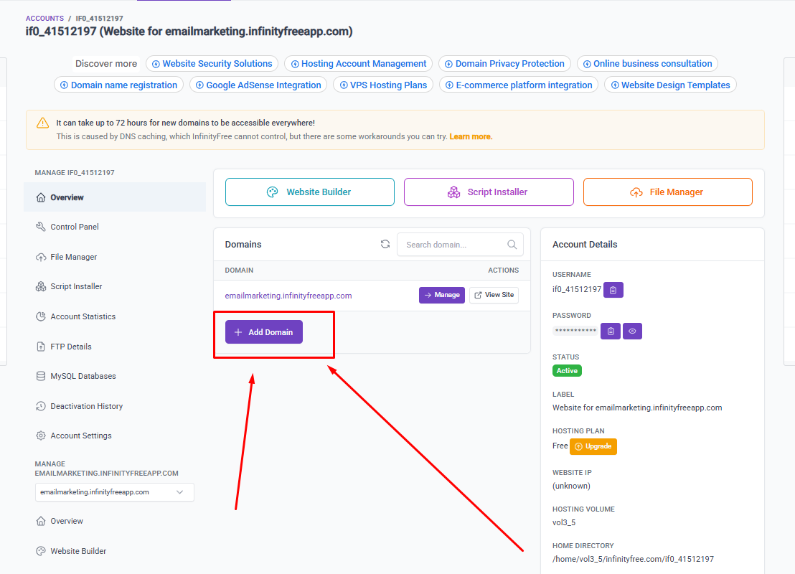Copy username with clipboard icon
Image resolution: width=795 pixels, height=574 pixels.
point(613,289)
